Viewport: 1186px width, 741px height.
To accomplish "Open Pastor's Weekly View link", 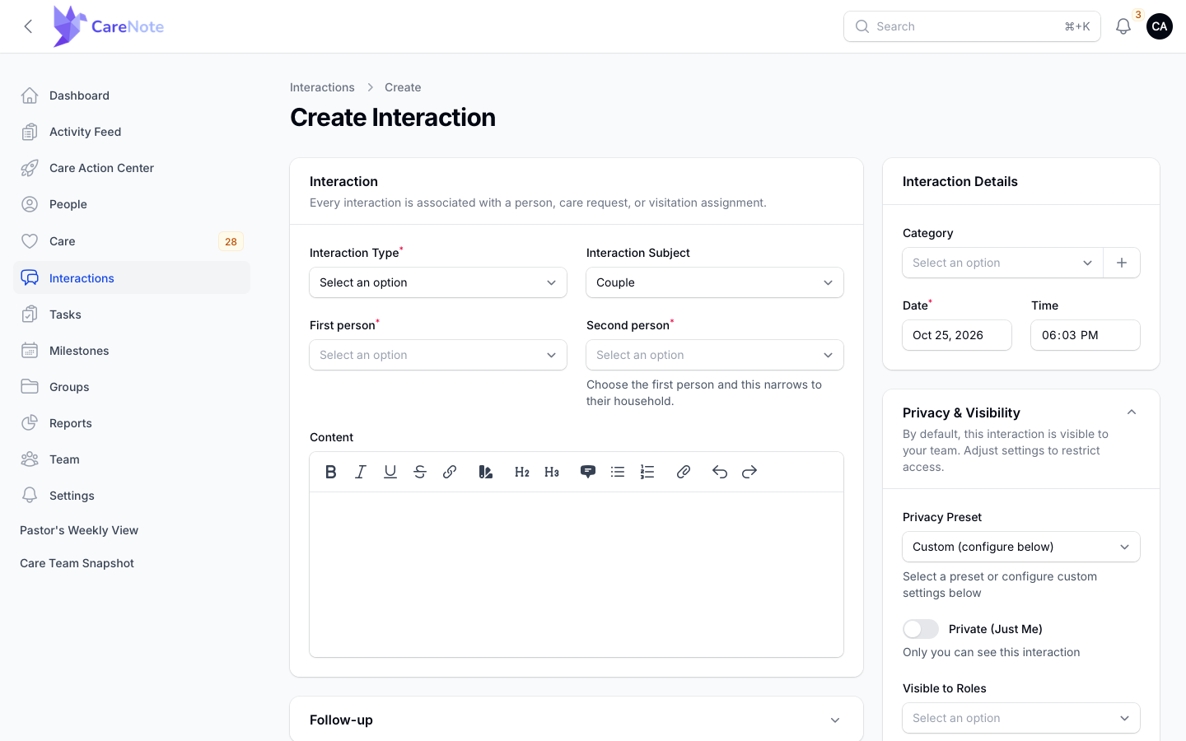I will (x=79, y=530).
